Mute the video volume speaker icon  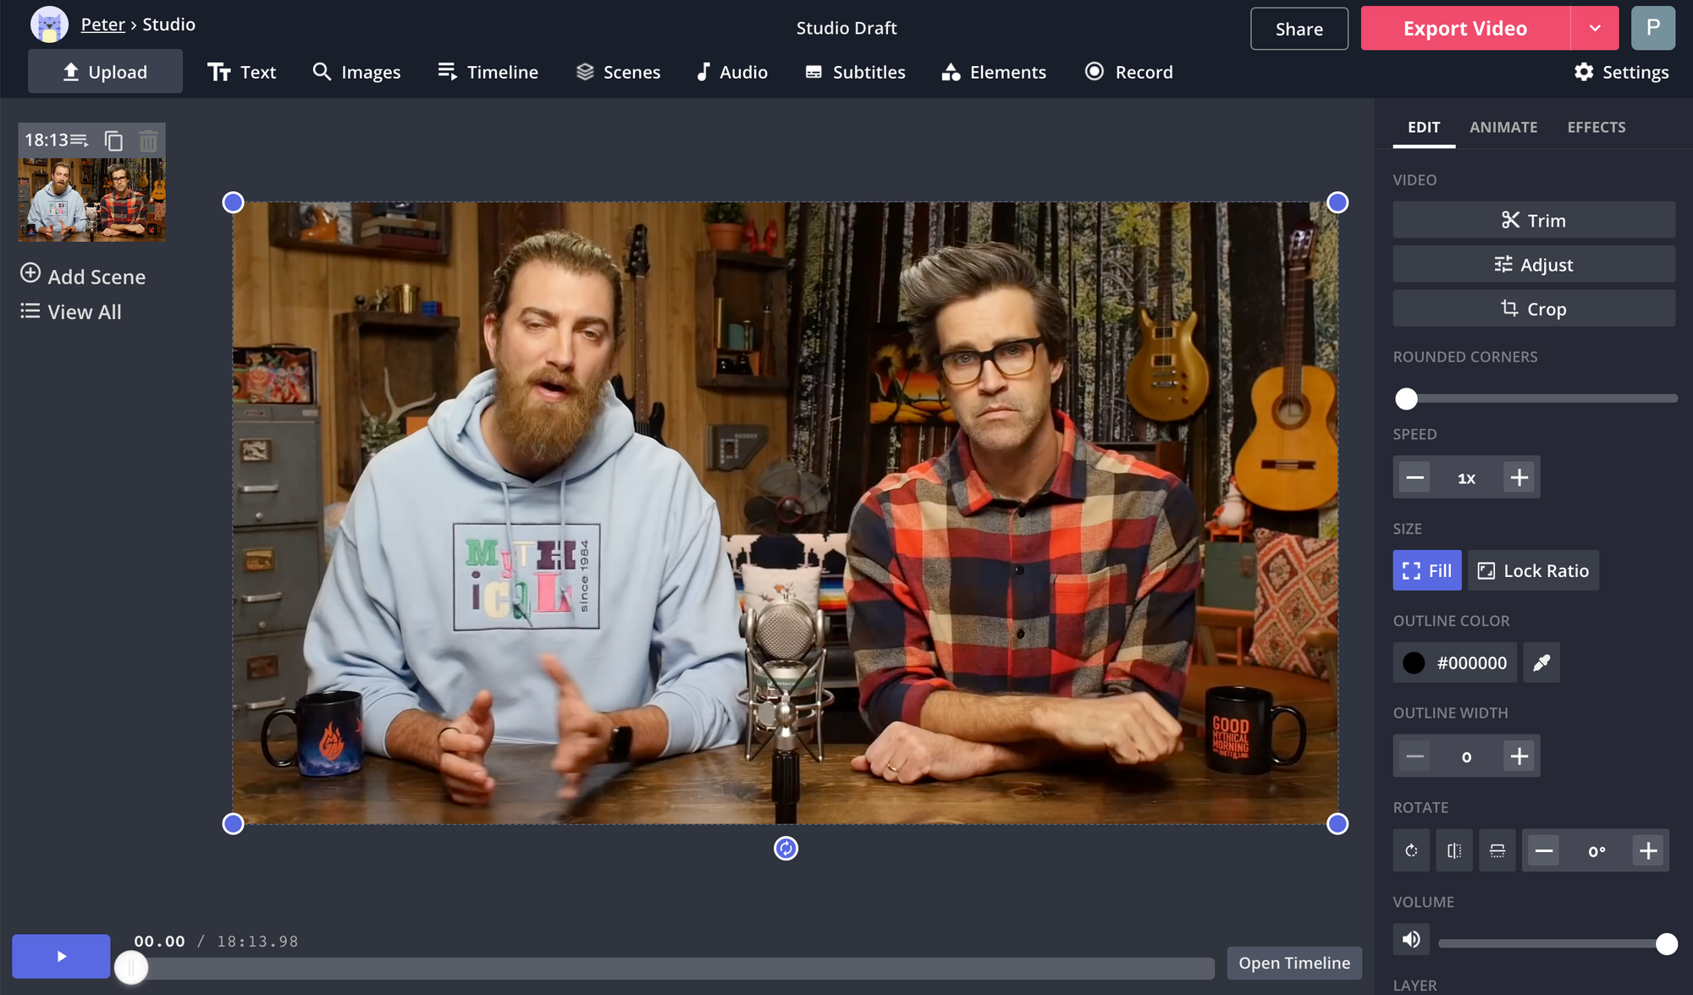click(x=1411, y=939)
